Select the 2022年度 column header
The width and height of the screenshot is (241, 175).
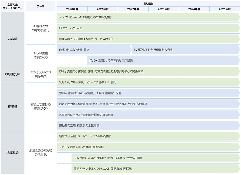[133, 9]
